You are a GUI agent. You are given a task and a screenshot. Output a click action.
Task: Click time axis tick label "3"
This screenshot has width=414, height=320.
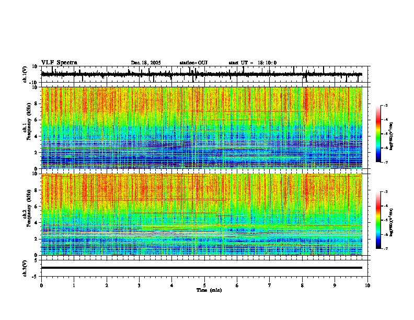click(x=139, y=285)
